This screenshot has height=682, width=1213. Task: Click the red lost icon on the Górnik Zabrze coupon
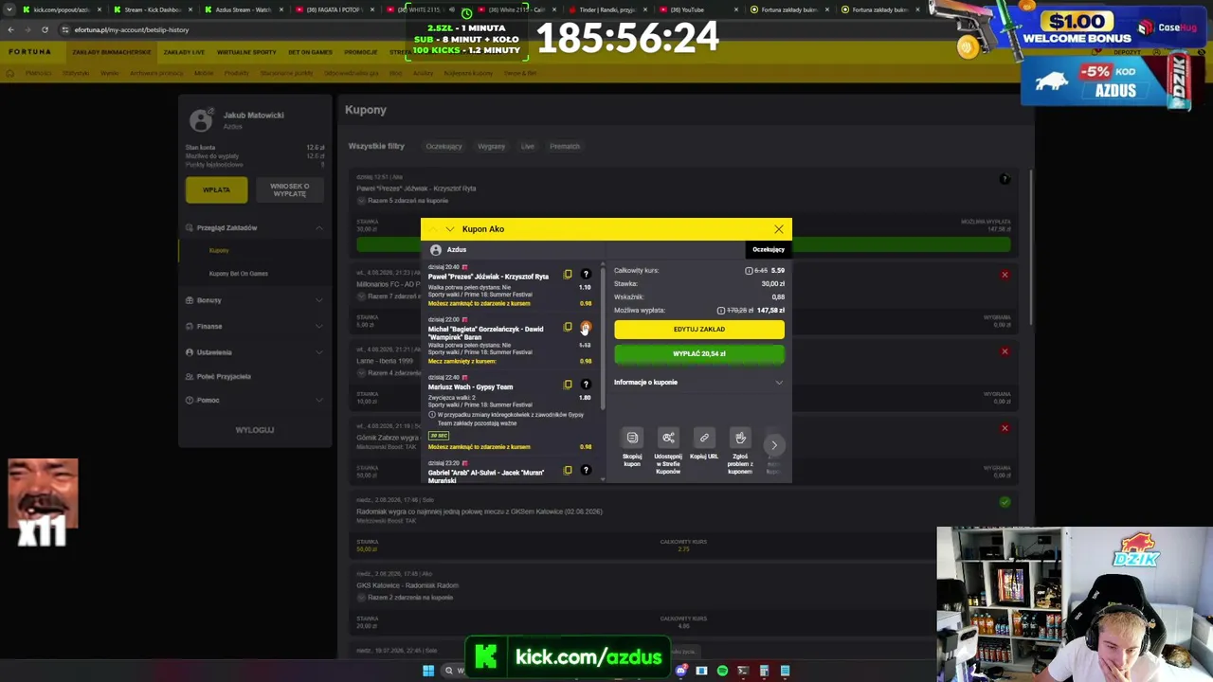tap(1005, 428)
